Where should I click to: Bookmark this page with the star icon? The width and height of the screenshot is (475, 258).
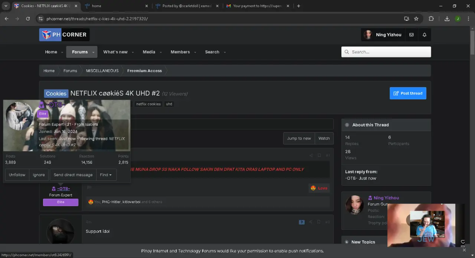tap(416, 19)
